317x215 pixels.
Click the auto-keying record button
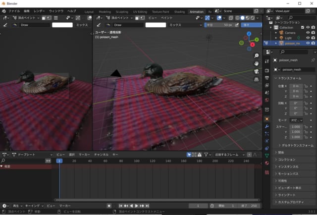pos(109,206)
